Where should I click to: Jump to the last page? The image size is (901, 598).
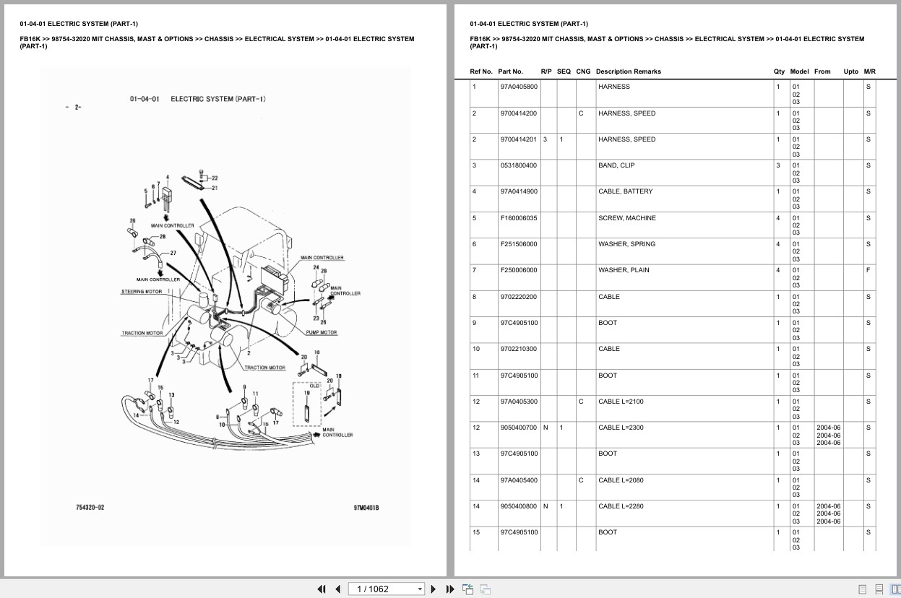pyautogui.click(x=450, y=589)
